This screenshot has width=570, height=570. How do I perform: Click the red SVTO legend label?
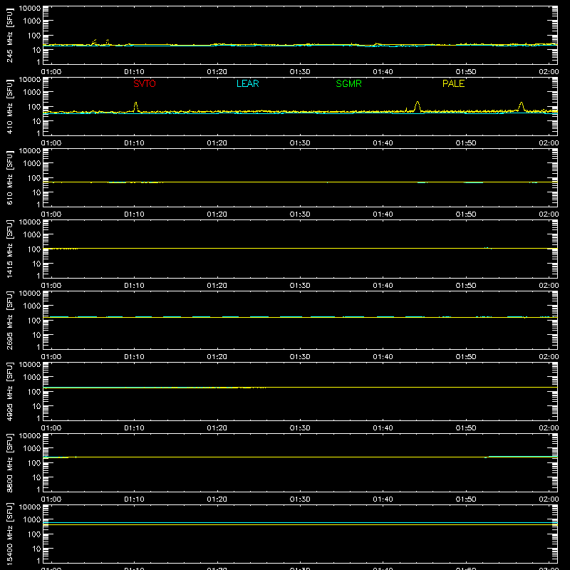[145, 83]
